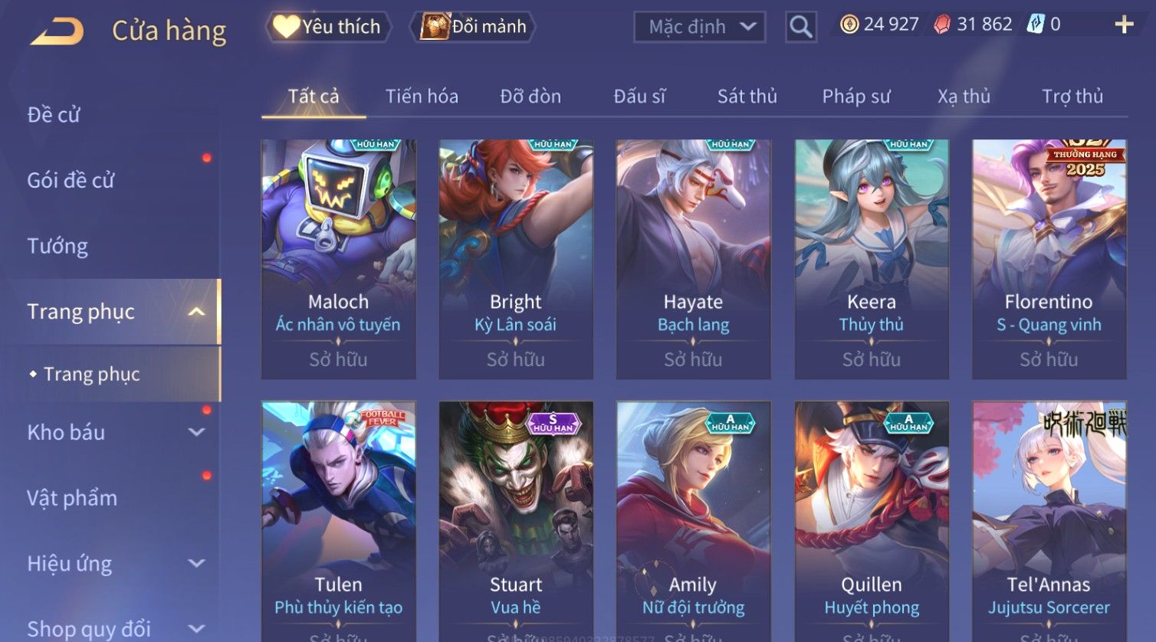Image resolution: width=1156 pixels, height=642 pixels.
Task: Click the red ruby currency icon
Action: 942,25
